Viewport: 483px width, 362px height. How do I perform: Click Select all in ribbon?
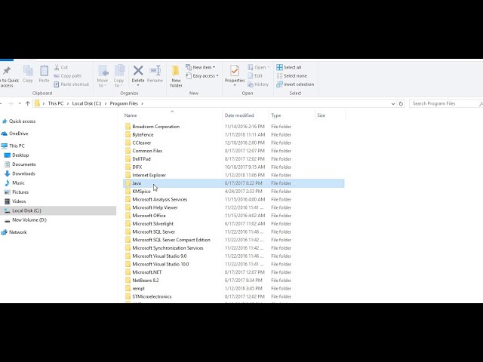pyautogui.click(x=289, y=67)
